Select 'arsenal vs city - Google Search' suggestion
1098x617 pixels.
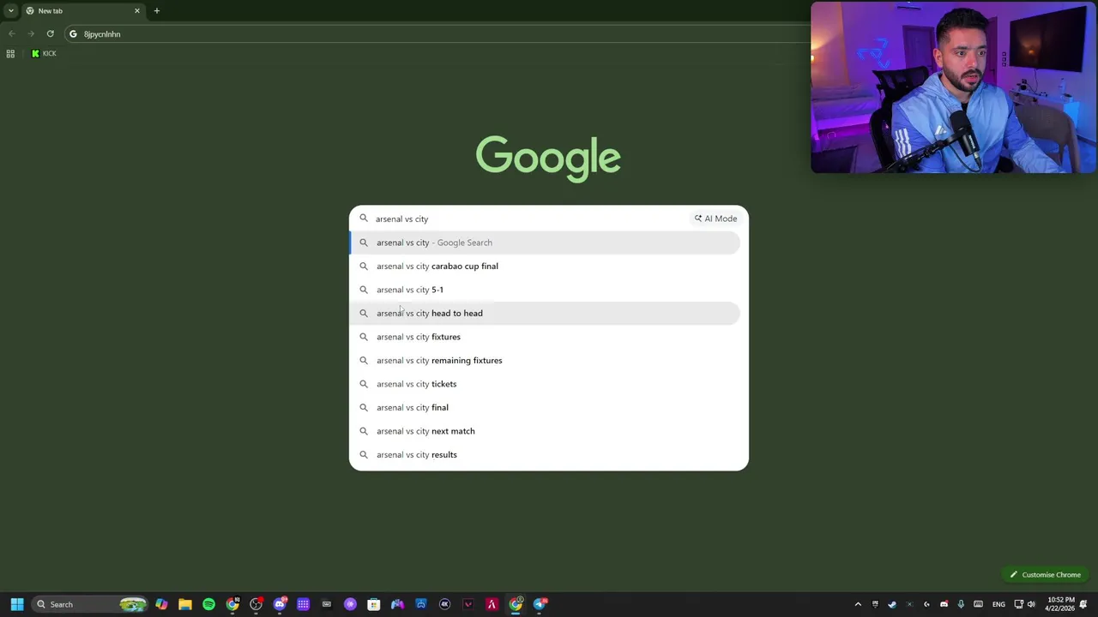pyautogui.click(x=544, y=243)
